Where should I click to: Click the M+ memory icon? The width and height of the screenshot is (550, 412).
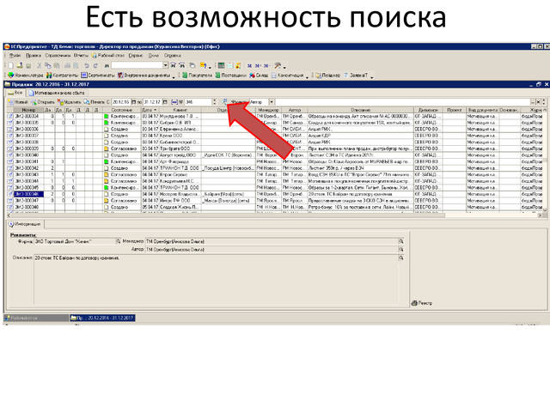(258, 65)
